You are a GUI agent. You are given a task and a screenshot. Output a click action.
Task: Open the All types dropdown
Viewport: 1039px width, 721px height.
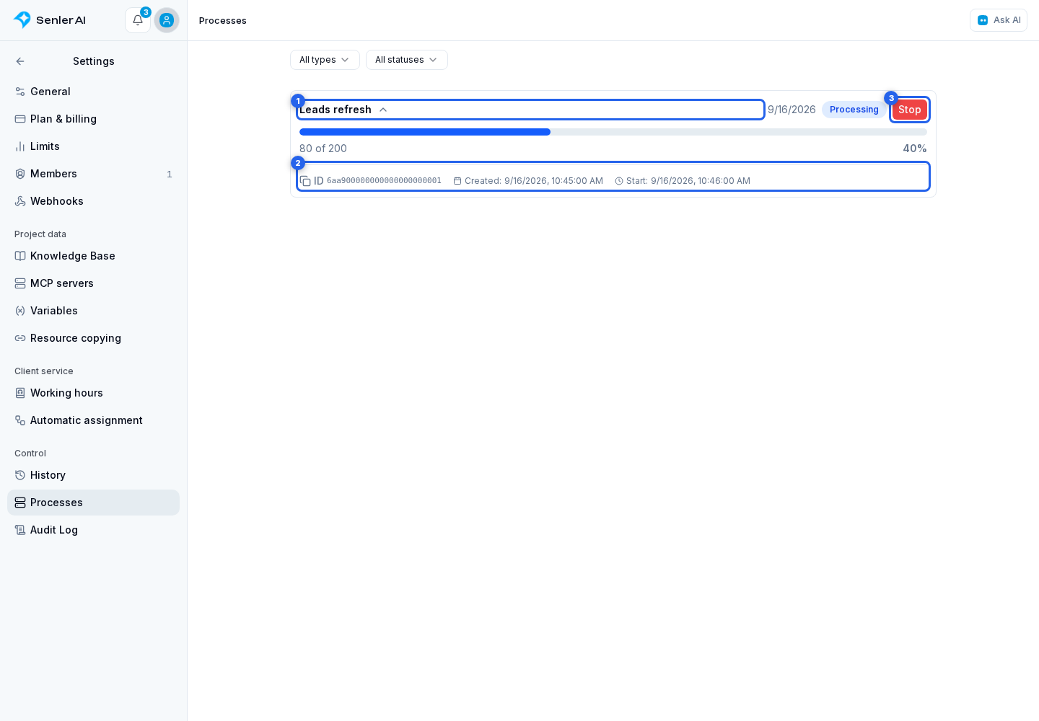point(325,60)
